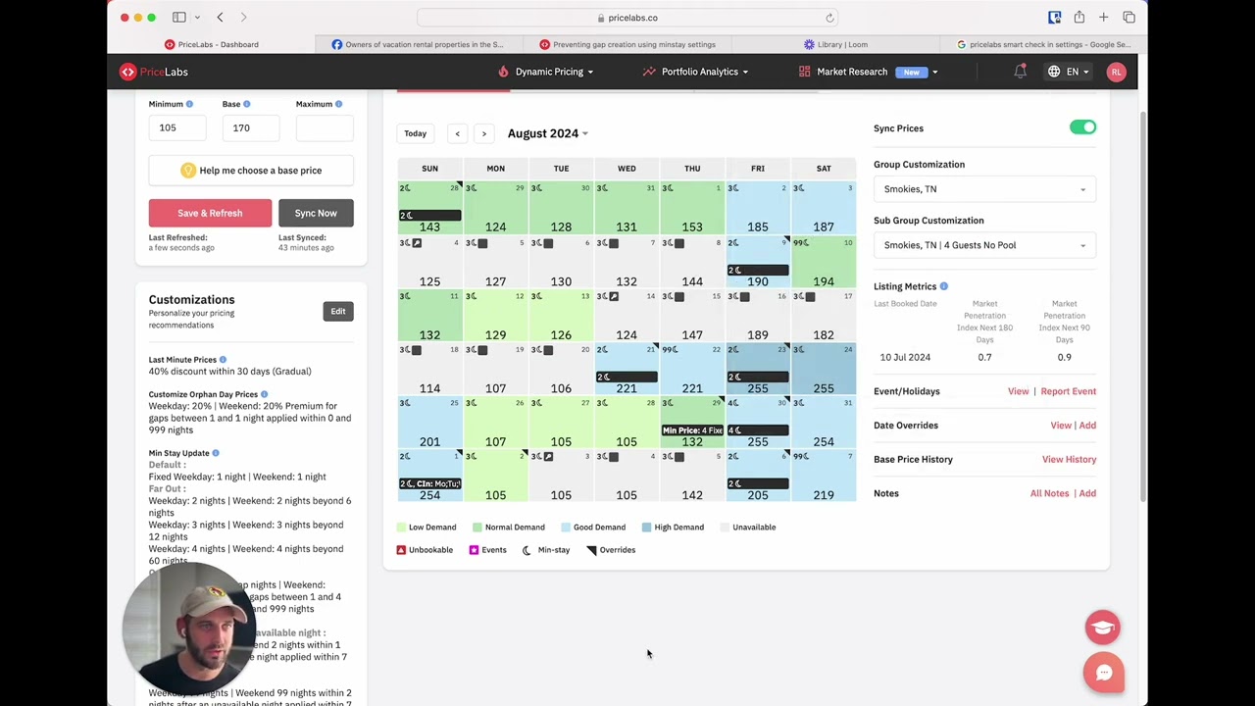Open the RL user avatar menu

(x=1116, y=72)
